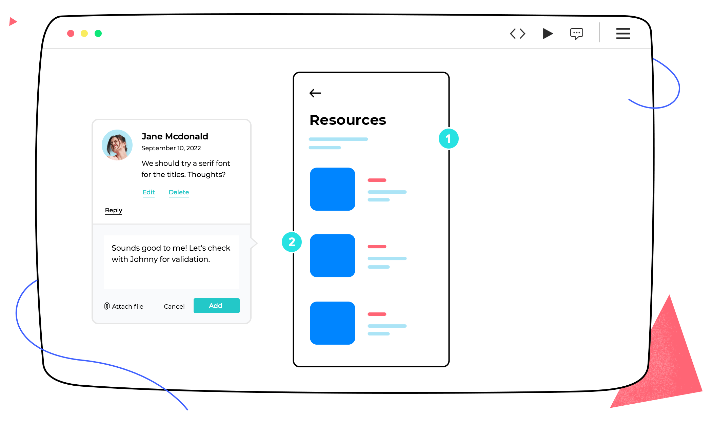Click the Delete link on Jane's comment
The image size is (712, 424).
[x=178, y=192]
